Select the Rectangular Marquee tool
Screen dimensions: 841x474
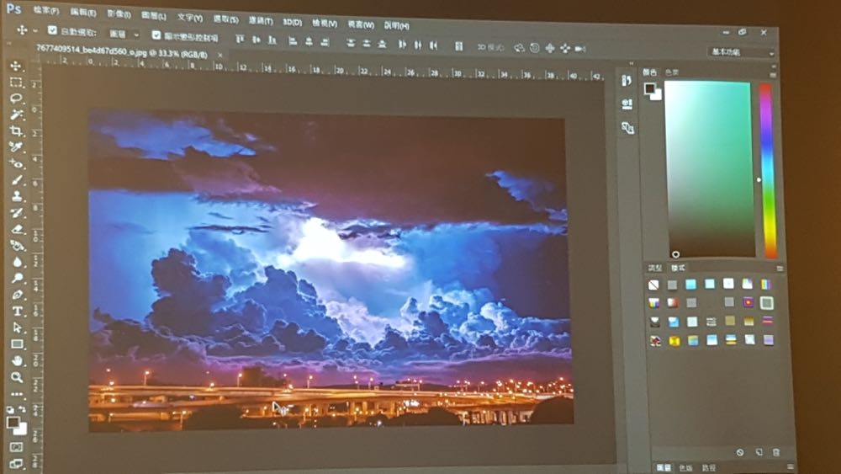coord(16,83)
